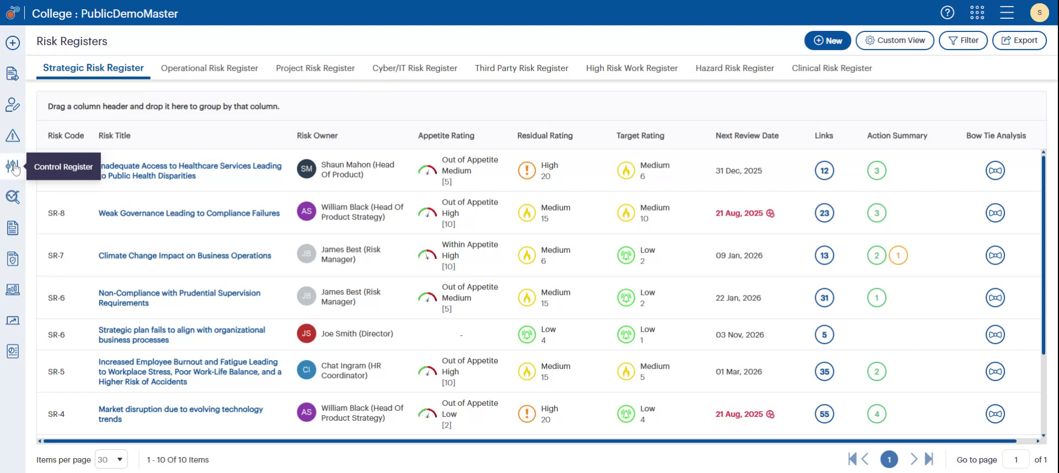
Task: Open the hamburger menu icon
Action: pos(1007,13)
